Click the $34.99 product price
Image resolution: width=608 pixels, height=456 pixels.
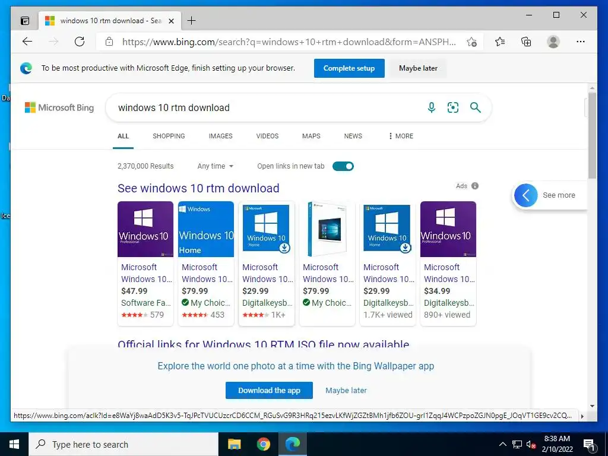click(x=437, y=291)
